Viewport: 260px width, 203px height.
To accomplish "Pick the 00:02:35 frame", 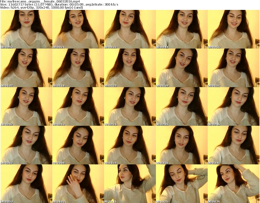I will (182, 106).
